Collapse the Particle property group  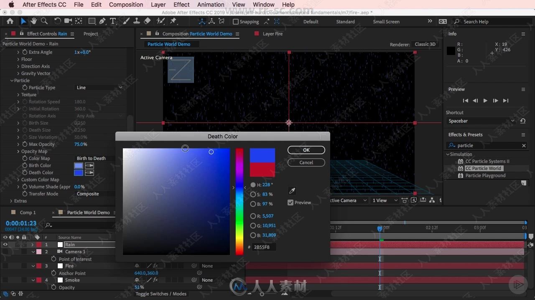click(x=12, y=80)
